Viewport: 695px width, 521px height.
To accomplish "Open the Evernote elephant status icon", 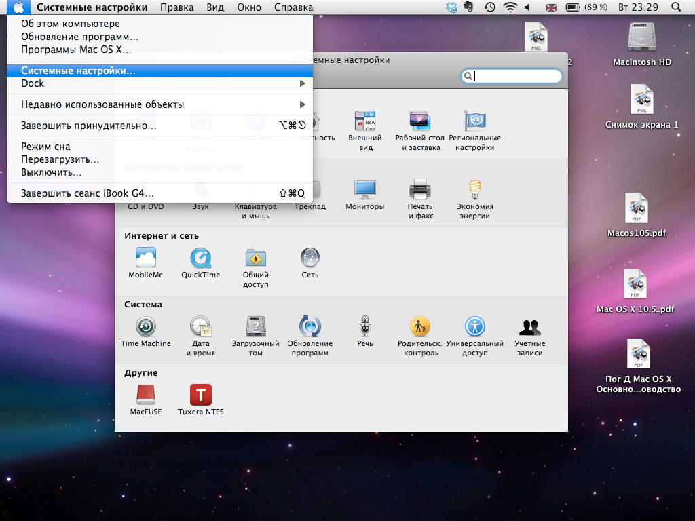I will click(x=469, y=7).
